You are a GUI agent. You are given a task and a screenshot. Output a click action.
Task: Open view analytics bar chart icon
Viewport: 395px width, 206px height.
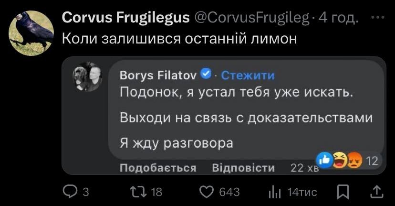click(275, 192)
